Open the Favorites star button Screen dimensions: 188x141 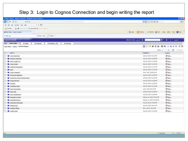pos(8,28)
